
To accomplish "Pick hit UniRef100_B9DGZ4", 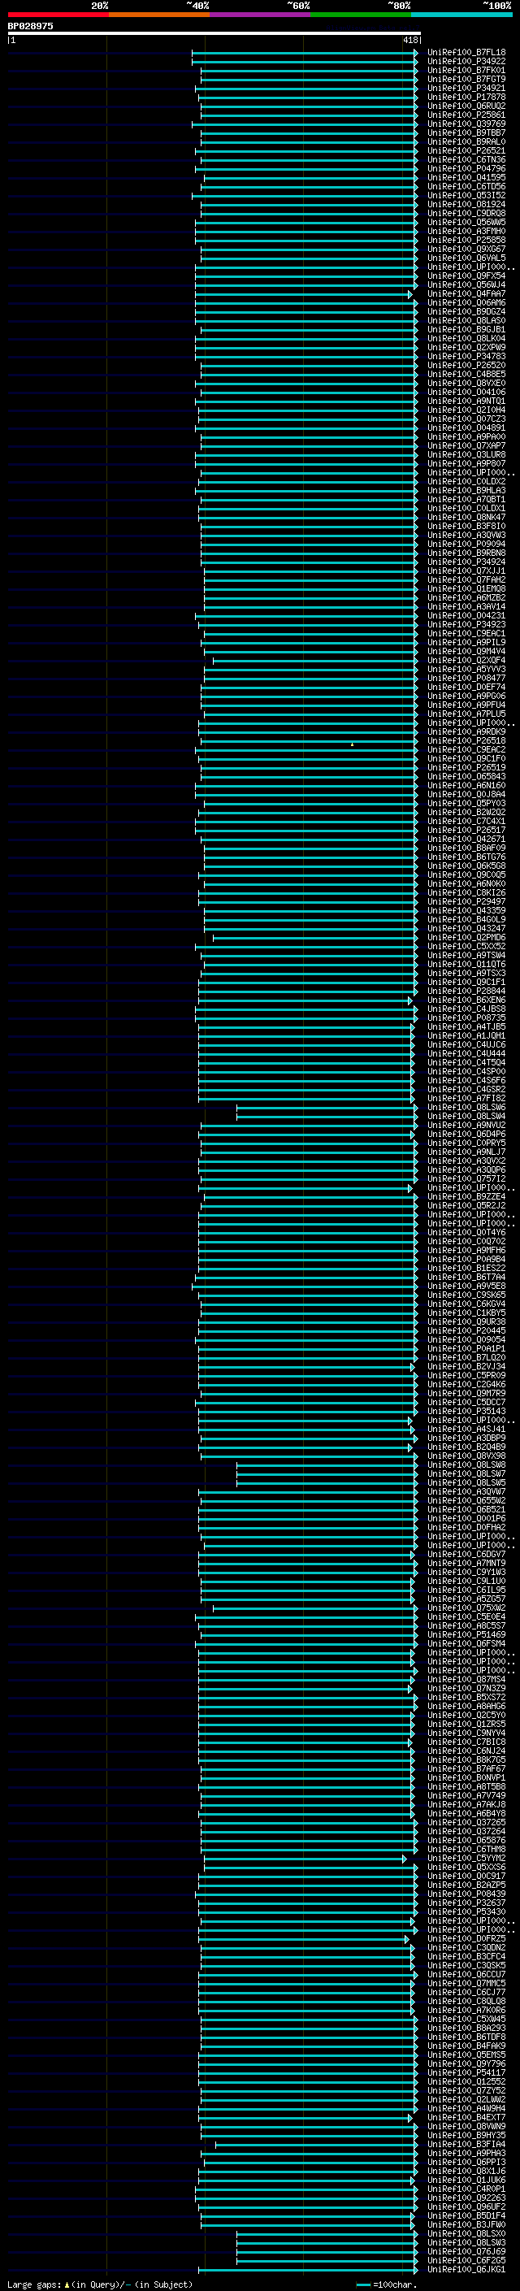I will [466, 311].
